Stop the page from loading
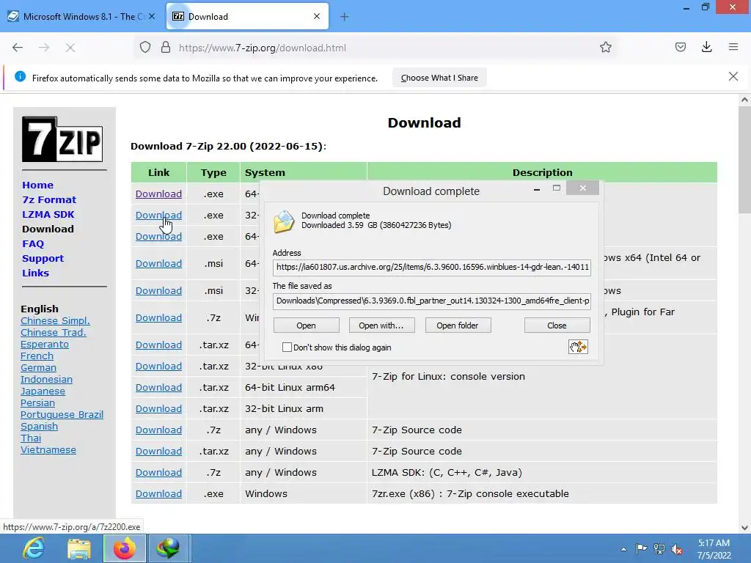 coord(70,48)
